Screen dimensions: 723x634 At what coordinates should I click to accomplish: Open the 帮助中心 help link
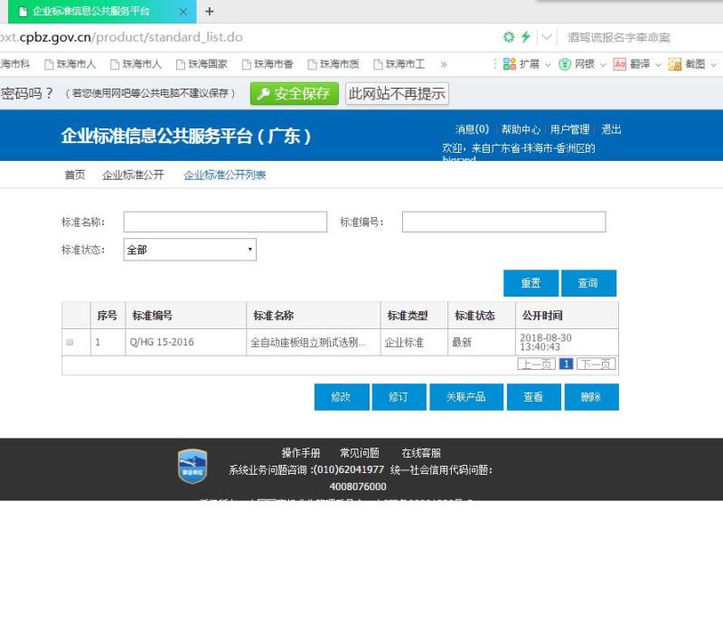[521, 129]
